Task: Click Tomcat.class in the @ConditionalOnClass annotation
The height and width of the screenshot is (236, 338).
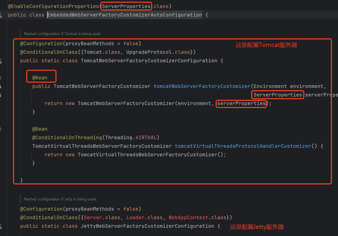Action: 102,52
